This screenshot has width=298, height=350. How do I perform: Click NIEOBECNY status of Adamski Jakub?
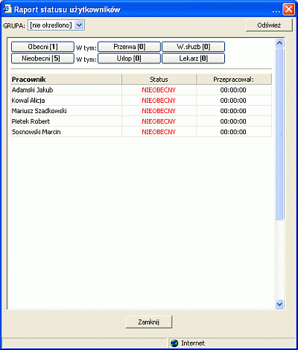pyautogui.click(x=159, y=90)
